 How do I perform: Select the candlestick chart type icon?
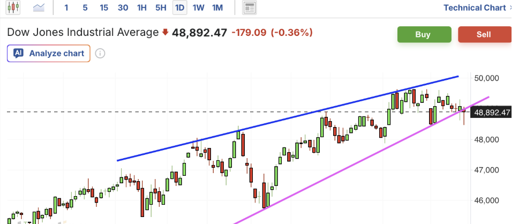point(14,8)
